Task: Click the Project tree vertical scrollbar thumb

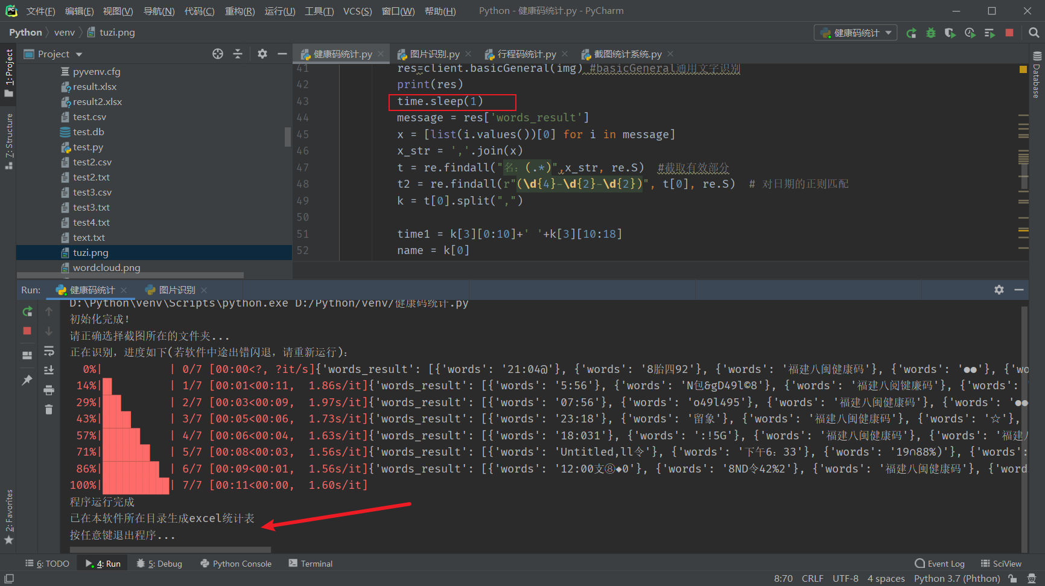Action: 288,137
